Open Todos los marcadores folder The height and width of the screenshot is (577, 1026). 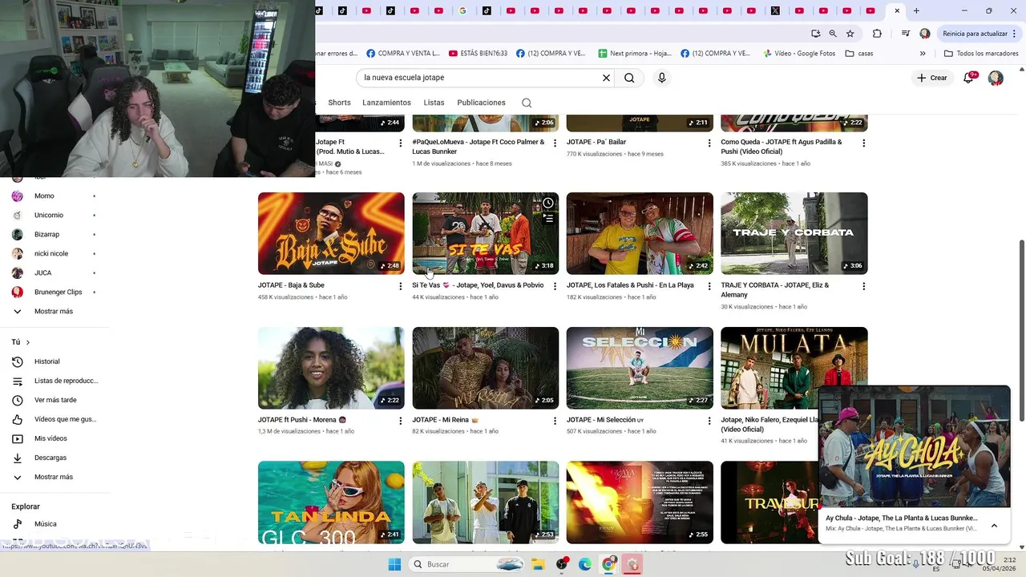coord(981,54)
